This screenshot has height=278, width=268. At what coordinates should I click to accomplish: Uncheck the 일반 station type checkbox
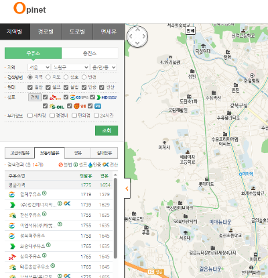(x=30, y=87)
